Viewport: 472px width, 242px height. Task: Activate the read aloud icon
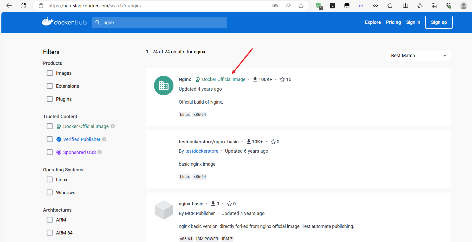tap(288, 6)
